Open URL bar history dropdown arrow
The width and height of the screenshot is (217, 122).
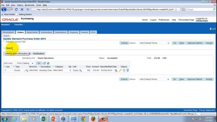(179, 9)
